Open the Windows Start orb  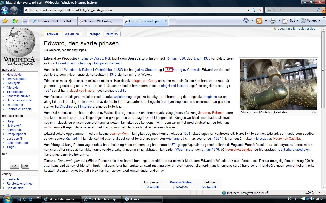coord(7,198)
